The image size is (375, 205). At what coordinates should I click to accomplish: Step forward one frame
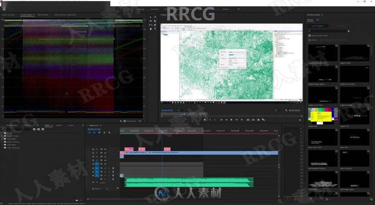(237, 119)
